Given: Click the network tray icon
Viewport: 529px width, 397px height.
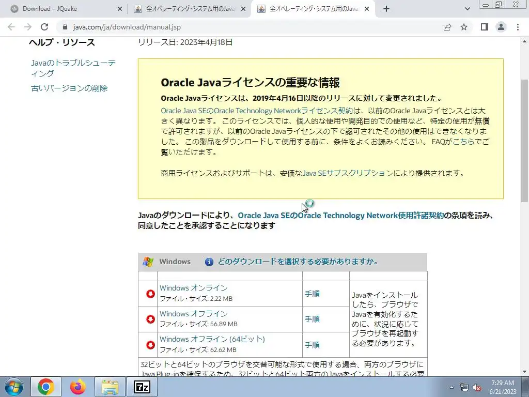Looking at the screenshot, I should pos(464,387).
